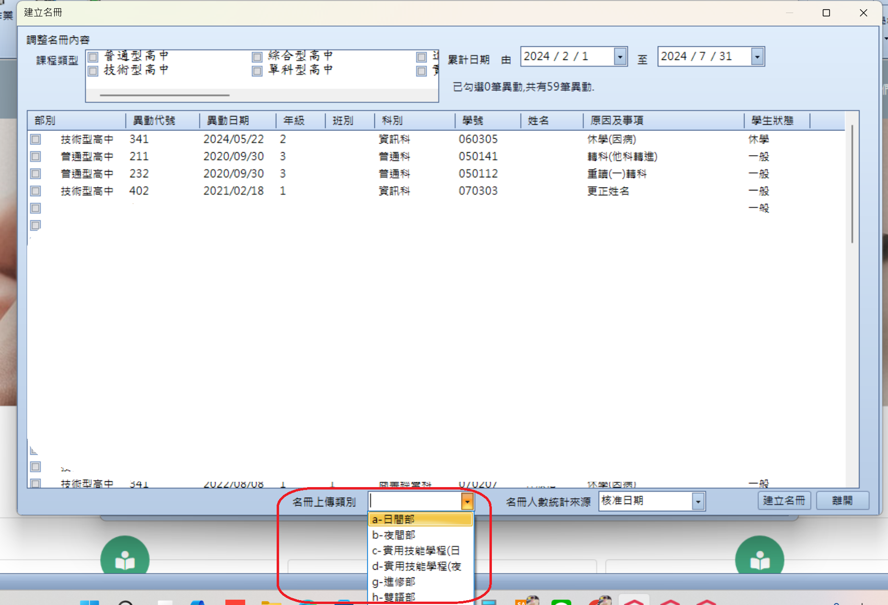Sort by the 異動日期 column header
The image size is (888, 605).
pos(237,120)
